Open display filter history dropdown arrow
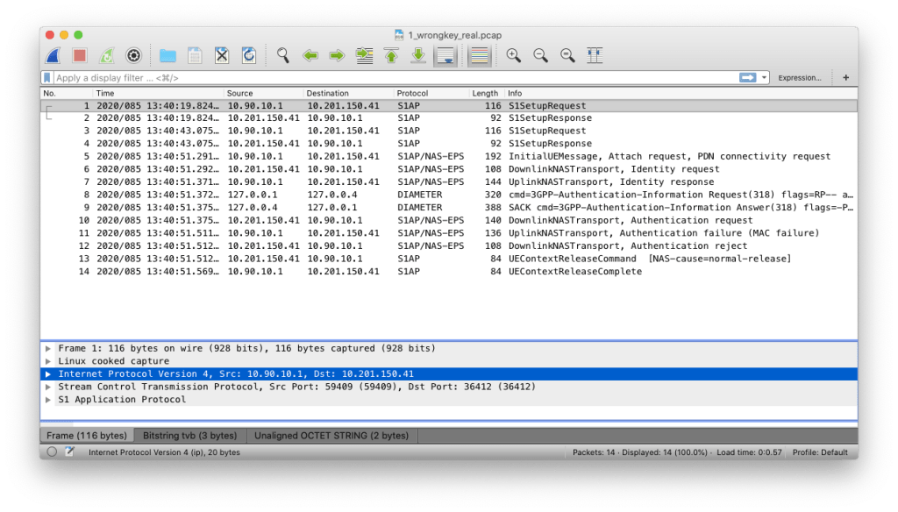Image resolution: width=898 pixels, height=512 pixels. pos(765,78)
